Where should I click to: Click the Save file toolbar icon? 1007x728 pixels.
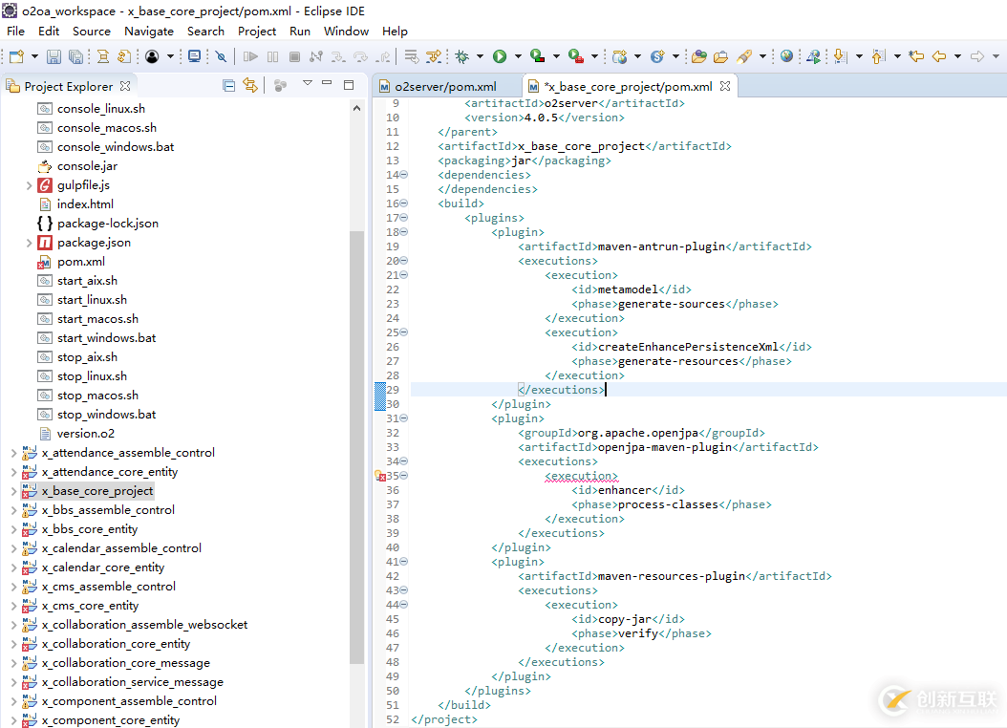point(54,57)
